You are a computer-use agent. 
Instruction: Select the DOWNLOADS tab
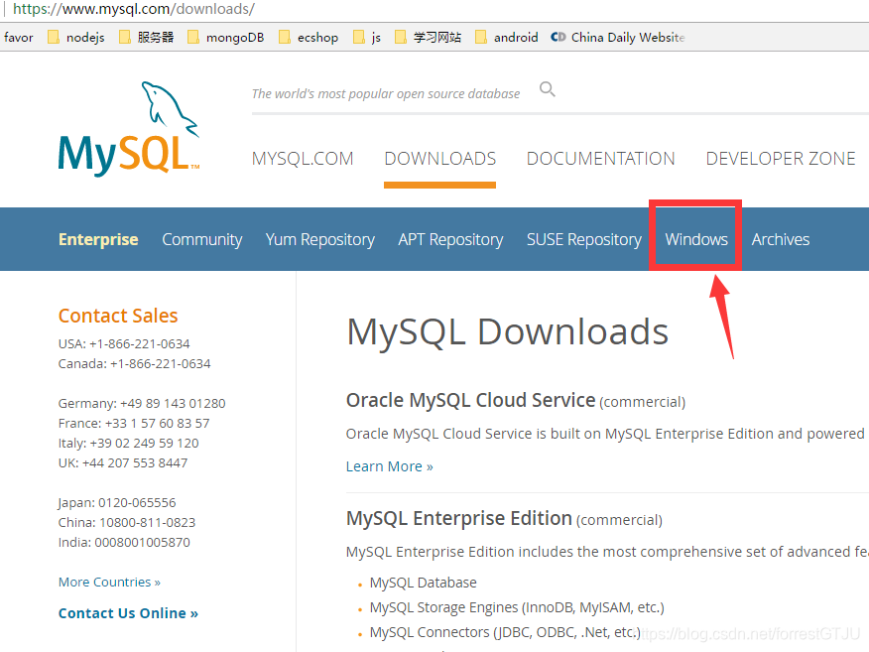(440, 159)
